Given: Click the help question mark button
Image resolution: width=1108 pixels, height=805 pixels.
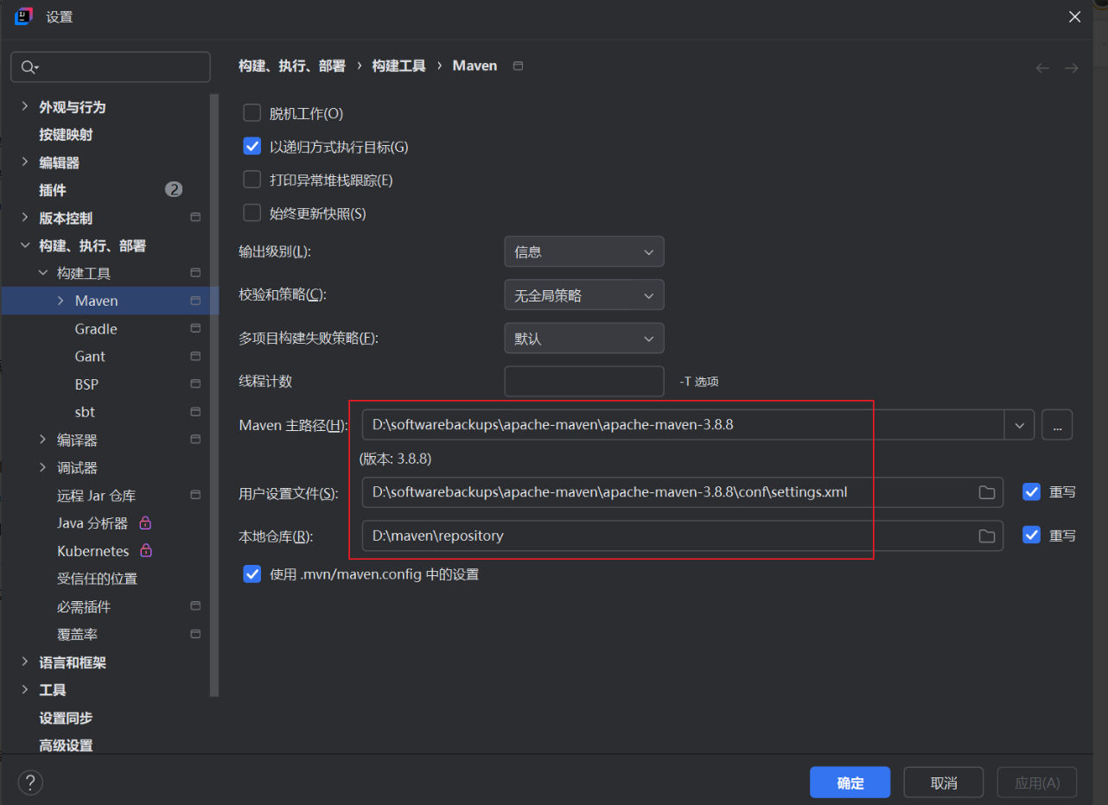Looking at the screenshot, I should [30, 783].
